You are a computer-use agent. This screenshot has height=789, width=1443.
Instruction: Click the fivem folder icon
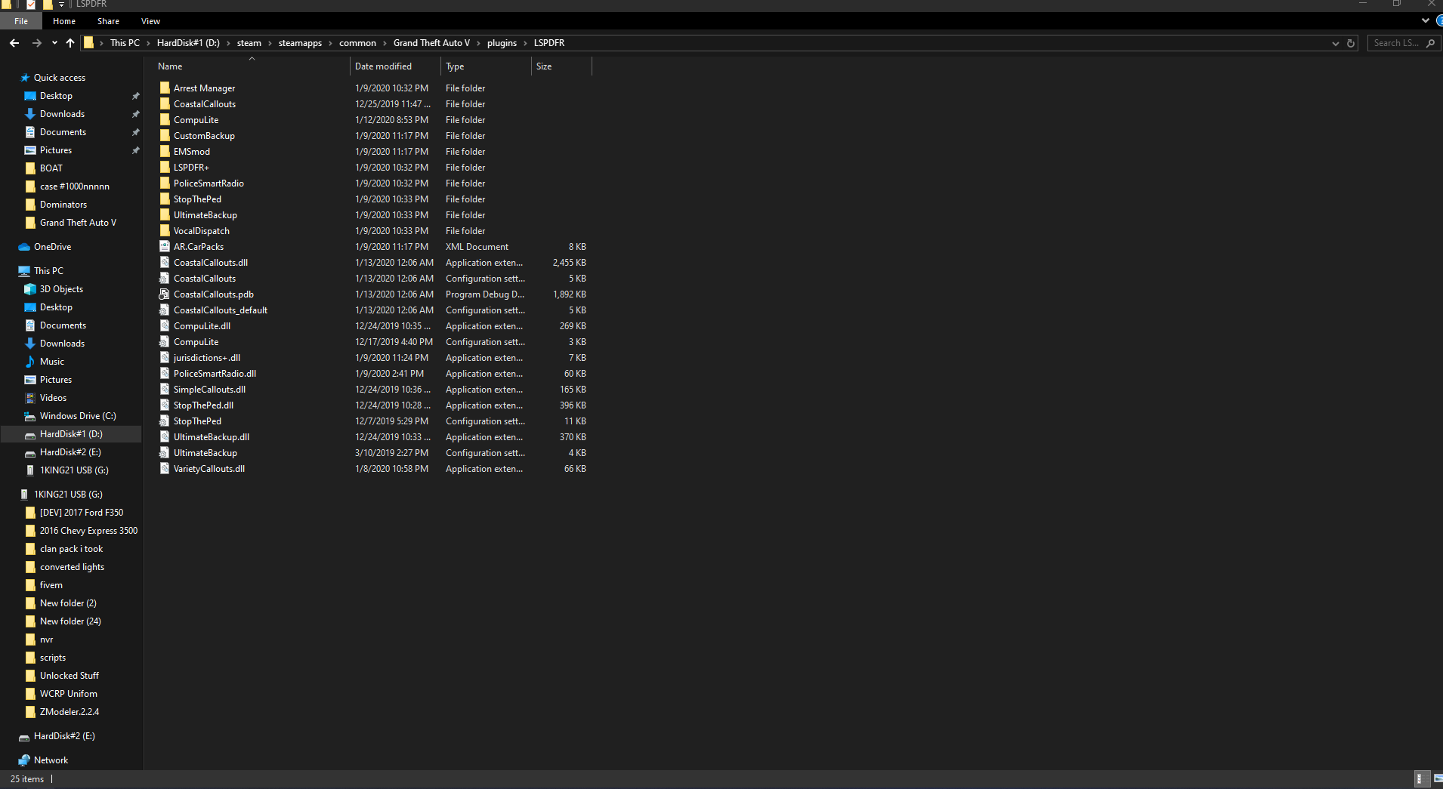(30, 585)
